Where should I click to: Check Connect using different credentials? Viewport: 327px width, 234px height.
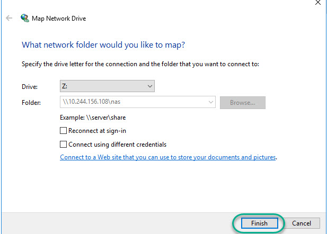[x=64, y=144]
